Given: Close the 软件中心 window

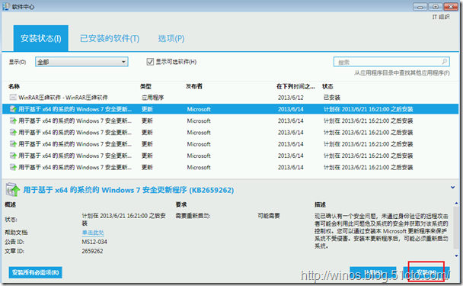Looking at the screenshot, I should [451, 7].
